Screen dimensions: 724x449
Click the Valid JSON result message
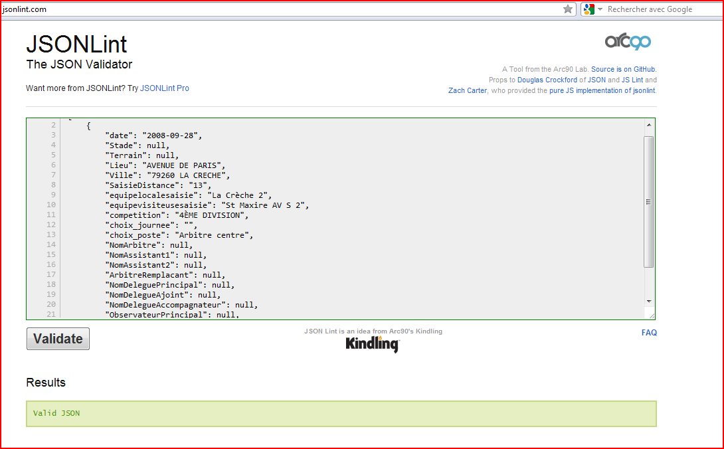(56, 413)
